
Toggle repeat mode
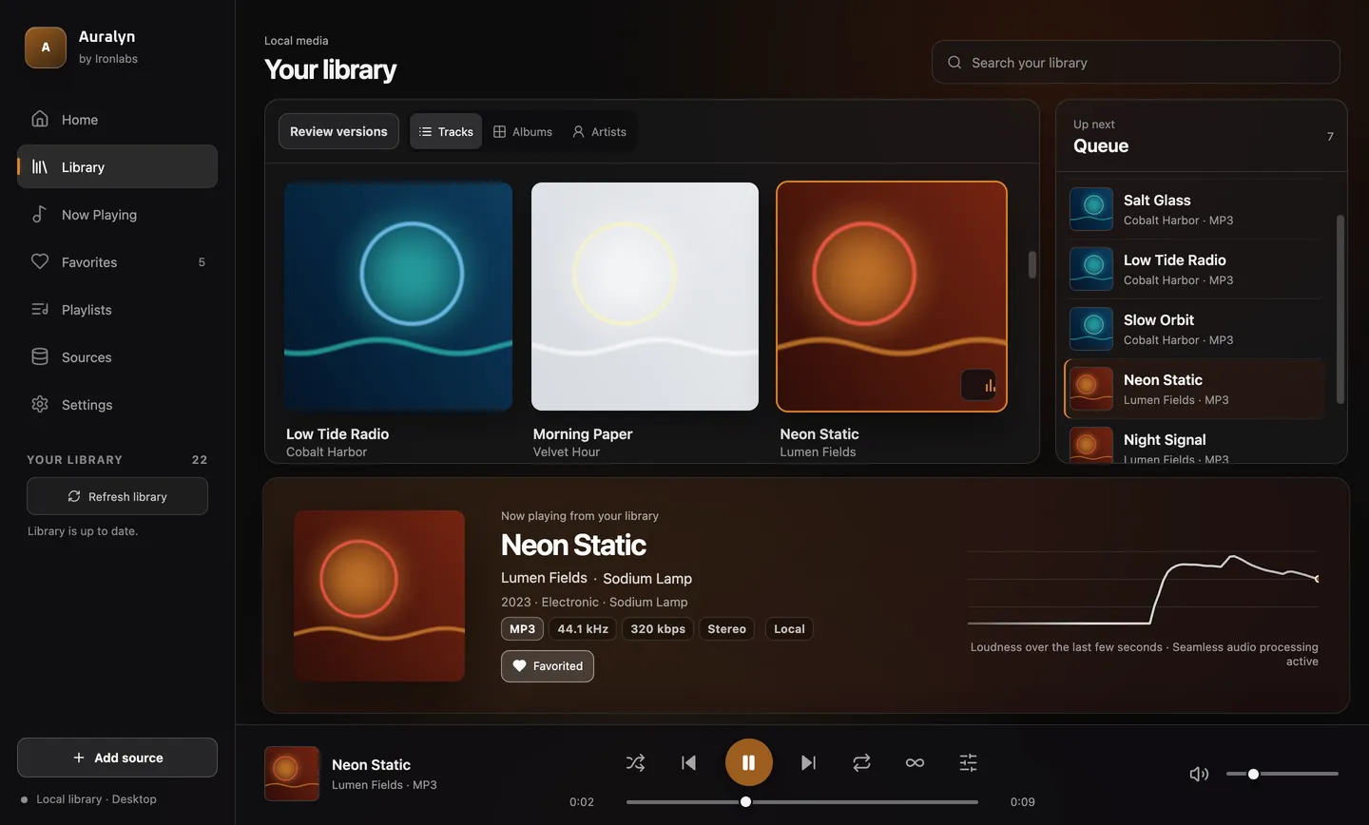click(x=861, y=762)
